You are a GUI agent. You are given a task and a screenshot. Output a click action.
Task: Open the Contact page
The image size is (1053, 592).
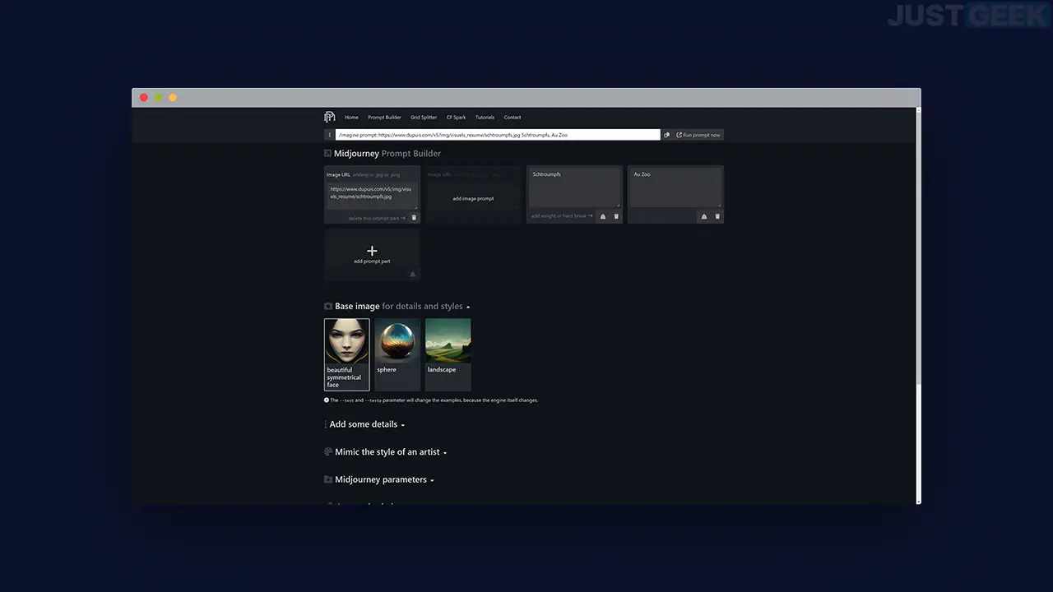tap(513, 118)
